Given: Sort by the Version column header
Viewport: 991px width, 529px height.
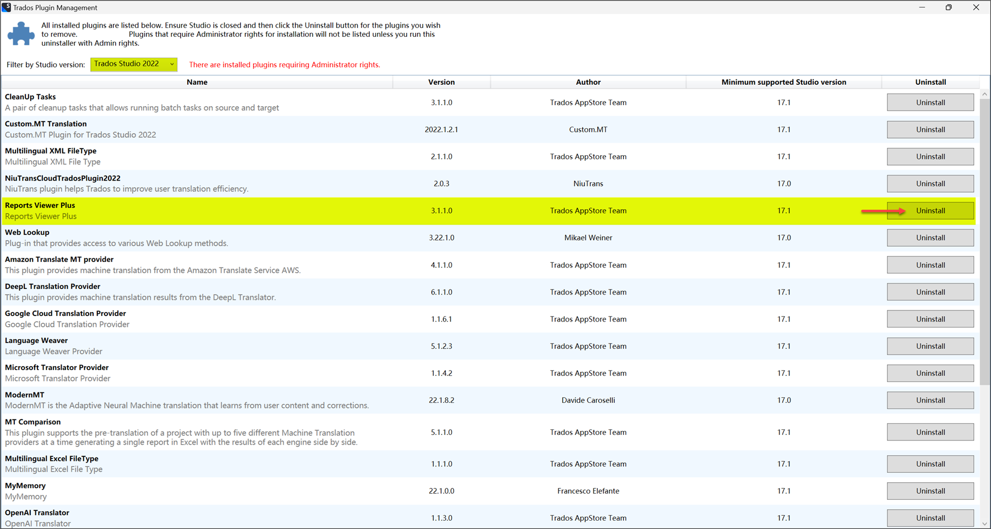Looking at the screenshot, I should pyautogui.click(x=442, y=82).
